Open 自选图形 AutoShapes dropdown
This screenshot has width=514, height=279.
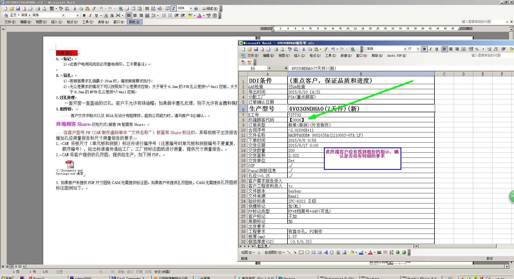tap(275, 252)
